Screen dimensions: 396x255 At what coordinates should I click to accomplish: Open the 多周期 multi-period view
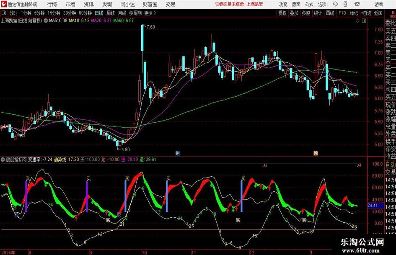(135, 13)
